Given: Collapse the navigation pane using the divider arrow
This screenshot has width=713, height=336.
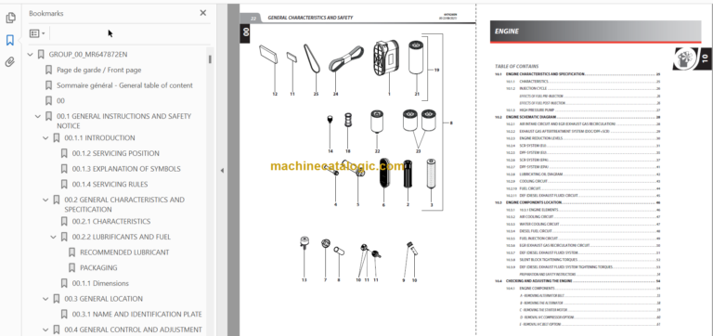Looking at the screenshot, I should coord(222,171).
